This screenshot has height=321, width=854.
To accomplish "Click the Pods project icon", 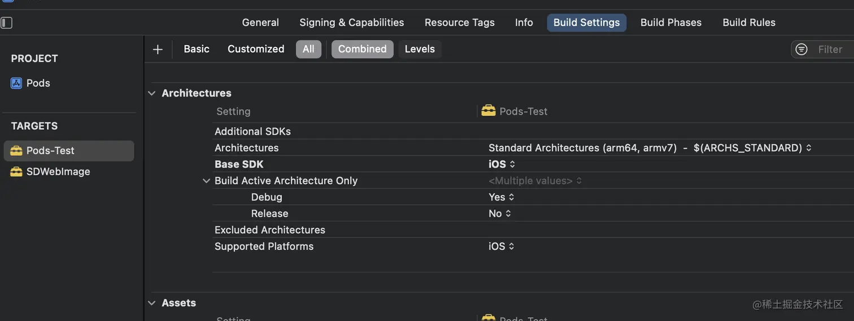I will click(16, 83).
